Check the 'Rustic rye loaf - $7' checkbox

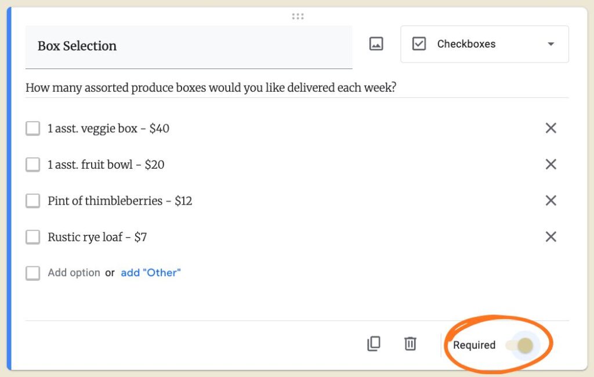[x=32, y=237]
